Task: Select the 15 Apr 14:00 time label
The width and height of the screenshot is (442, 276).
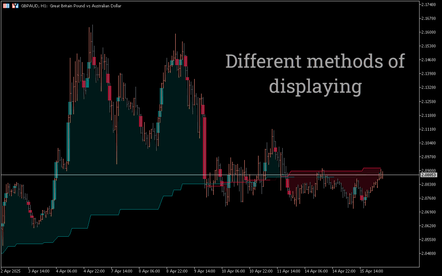Action: click(x=372, y=271)
